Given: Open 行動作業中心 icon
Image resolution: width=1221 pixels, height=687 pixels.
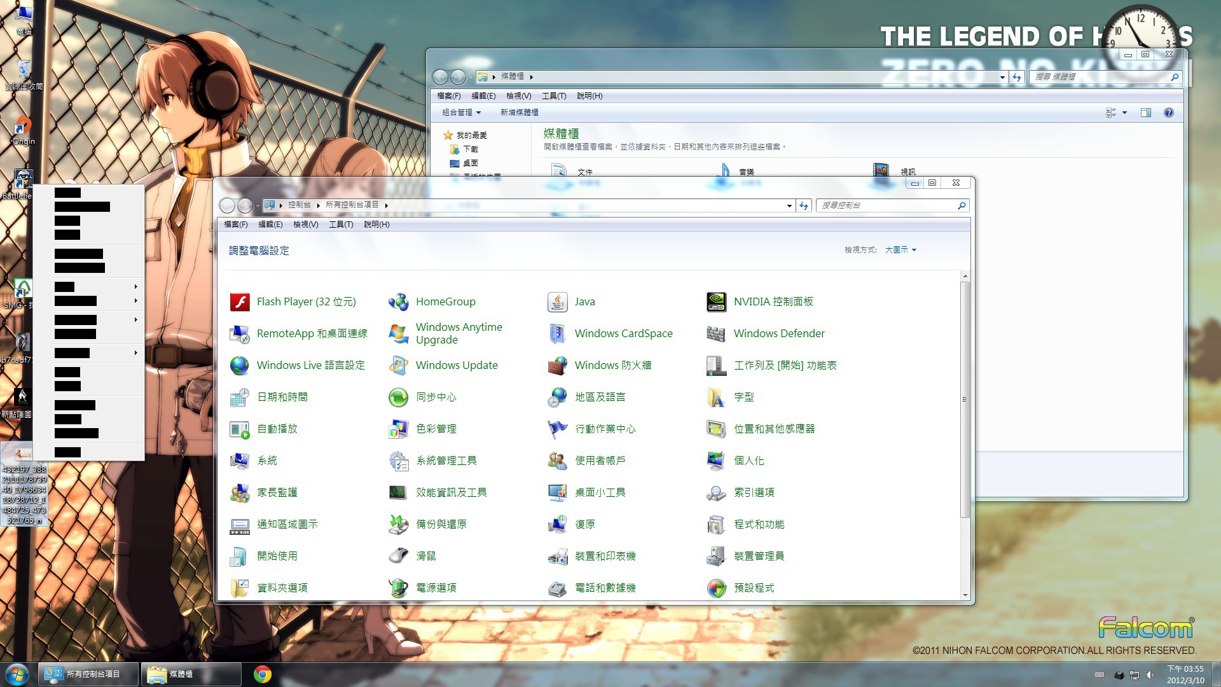Looking at the screenshot, I should pos(558,429).
